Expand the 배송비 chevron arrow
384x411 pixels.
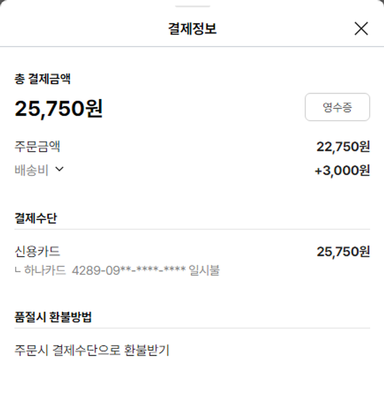59,169
